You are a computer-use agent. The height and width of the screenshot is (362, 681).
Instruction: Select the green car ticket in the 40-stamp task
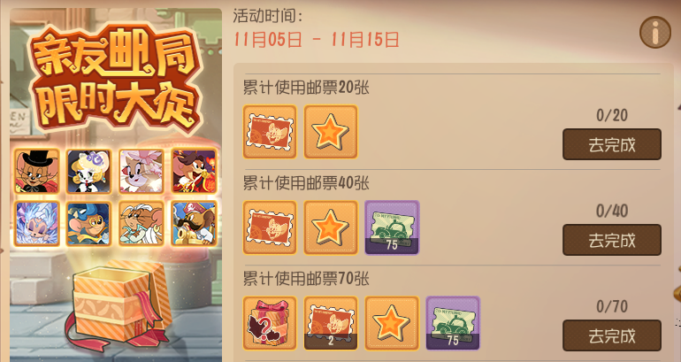pos(392,227)
